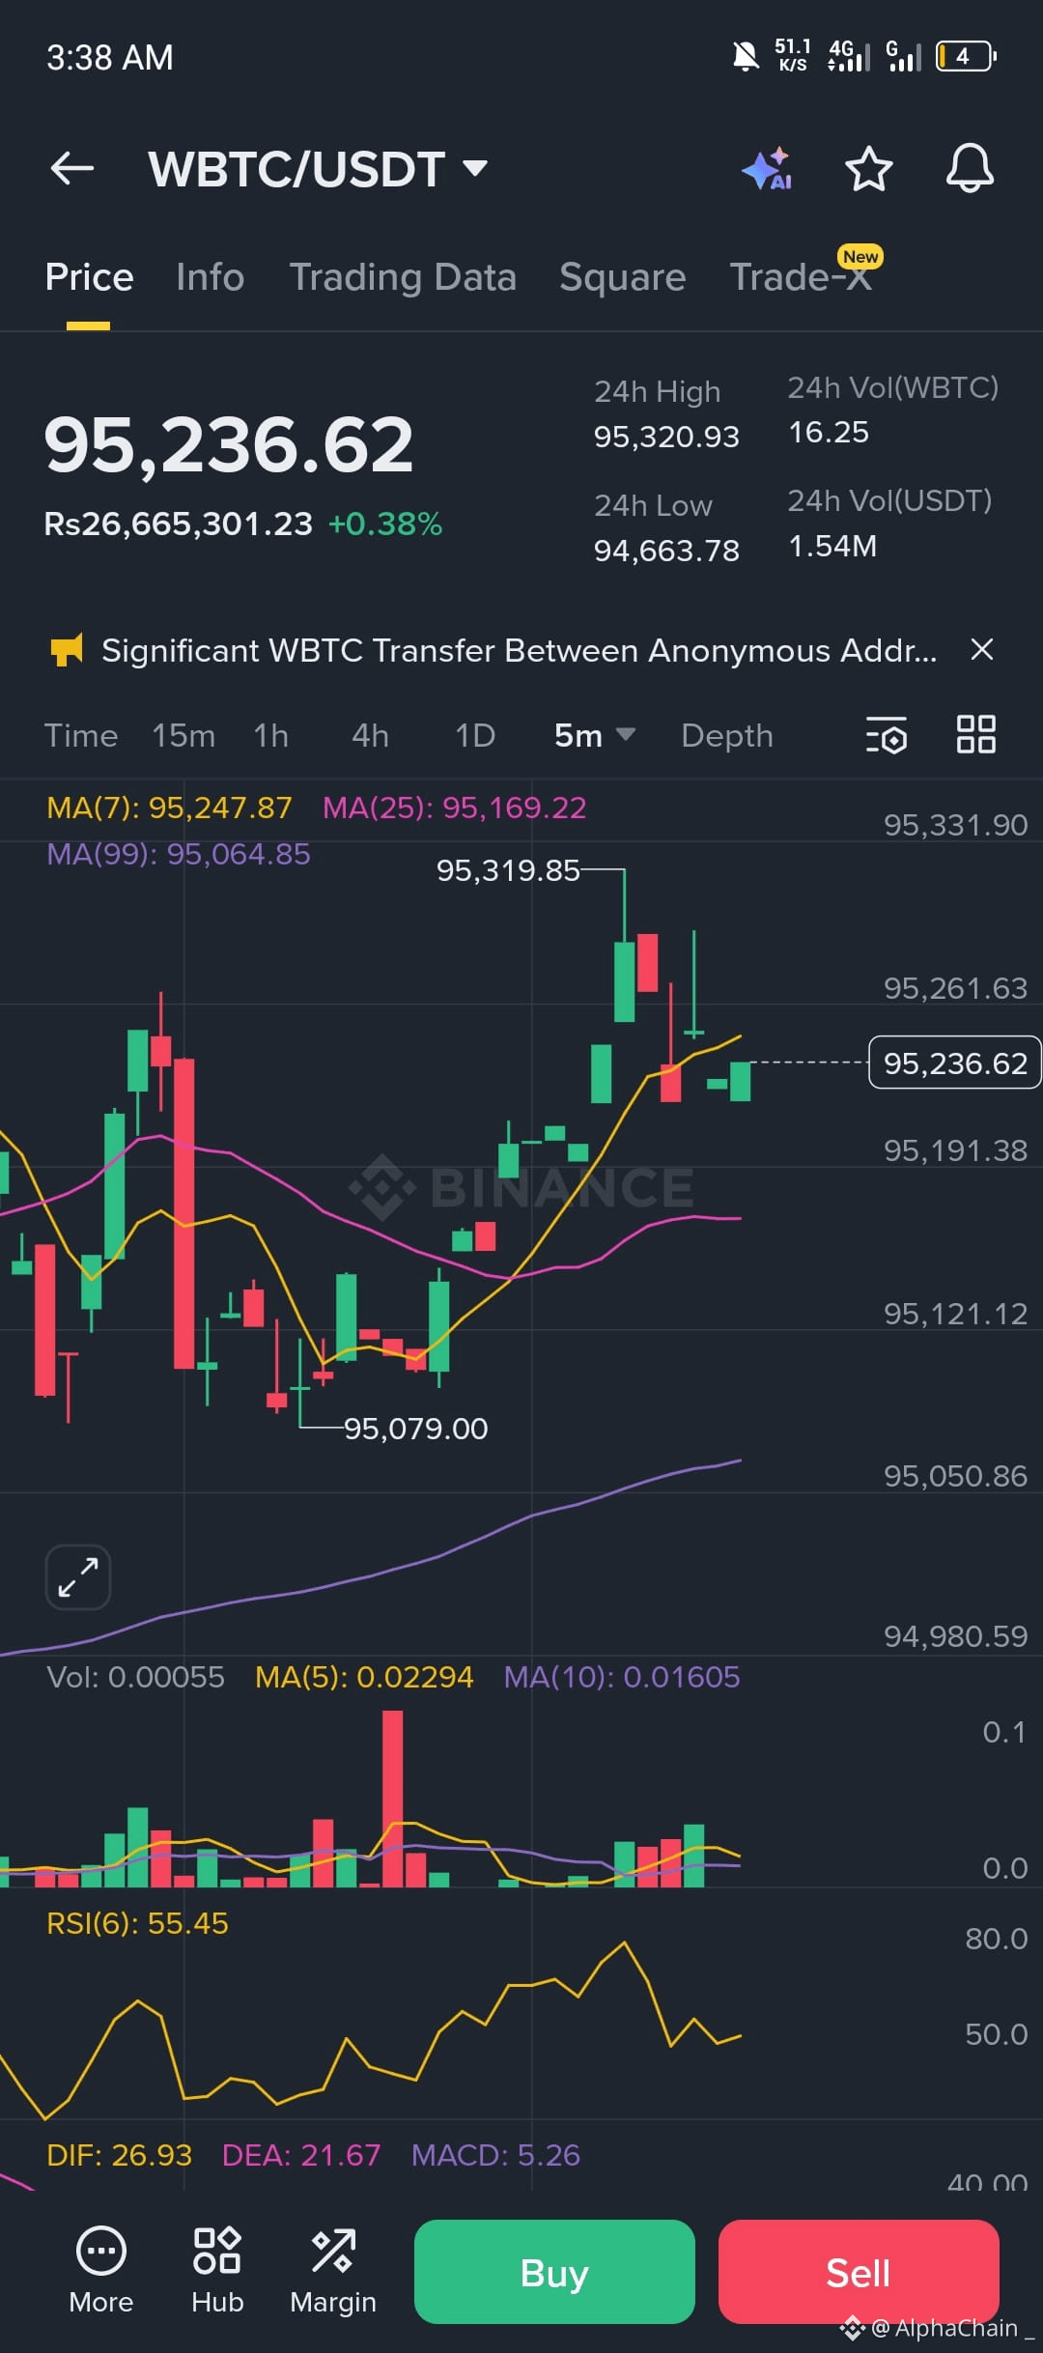Tap the 95,079.00 chart low marker

[416, 1429]
